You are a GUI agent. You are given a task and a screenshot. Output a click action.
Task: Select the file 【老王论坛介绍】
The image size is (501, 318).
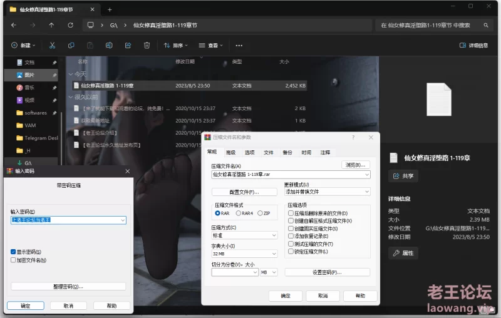(100, 133)
